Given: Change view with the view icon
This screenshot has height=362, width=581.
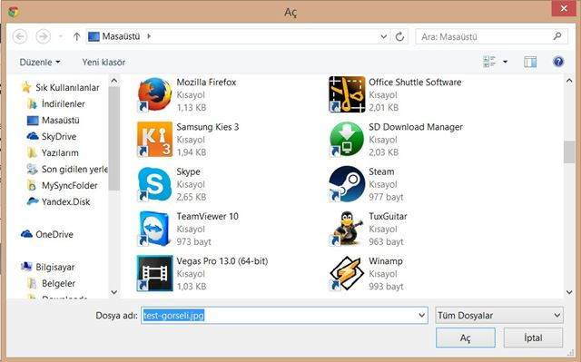Looking at the screenshot, I should pos(489,62).
